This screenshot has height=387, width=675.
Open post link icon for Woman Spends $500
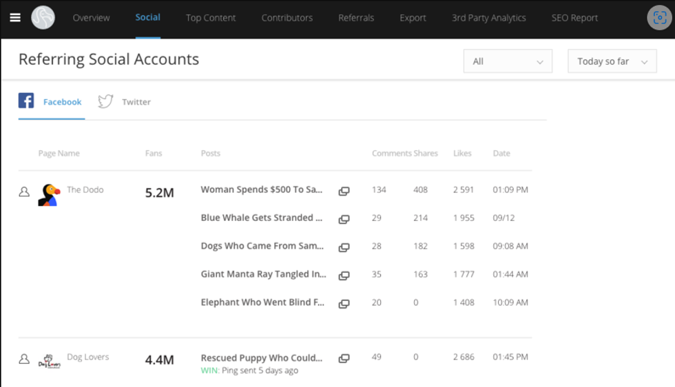[x=344, y=191]
